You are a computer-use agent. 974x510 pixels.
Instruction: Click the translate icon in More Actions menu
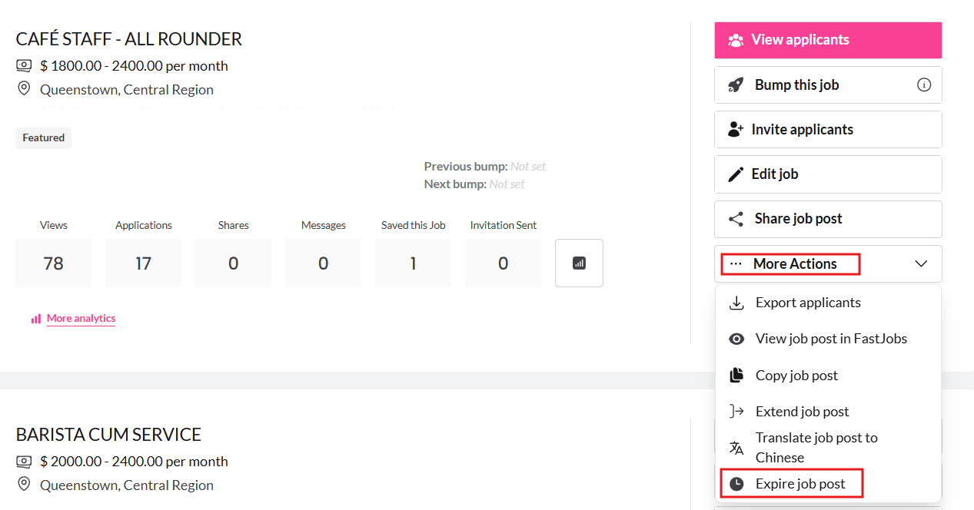pyautogui.click(x=736, y=448)
